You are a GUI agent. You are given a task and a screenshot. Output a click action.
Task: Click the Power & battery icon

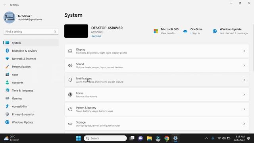(x=70, y=109)
